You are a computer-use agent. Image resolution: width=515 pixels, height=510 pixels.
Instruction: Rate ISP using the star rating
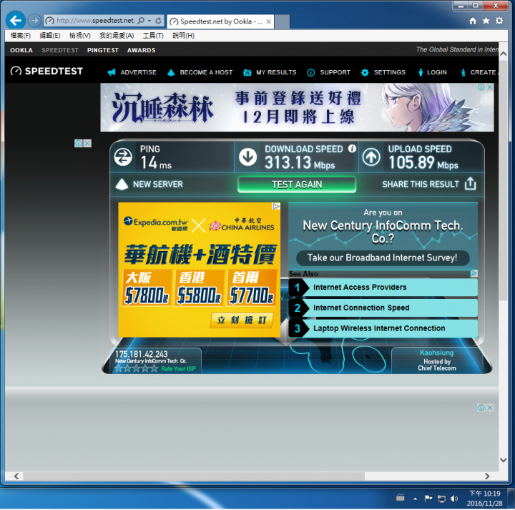[136, 368]
